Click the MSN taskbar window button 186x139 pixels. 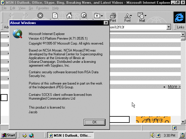pos(71,135)
